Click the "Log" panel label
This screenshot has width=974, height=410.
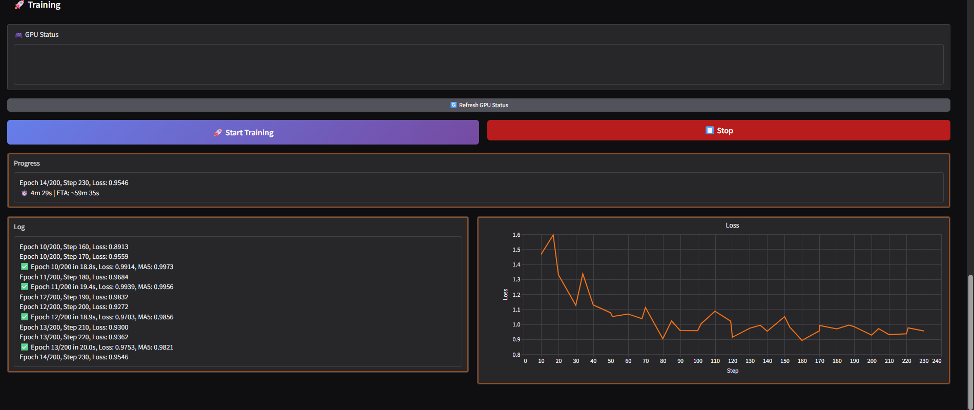pyautogui.click(x=19, y=227)
